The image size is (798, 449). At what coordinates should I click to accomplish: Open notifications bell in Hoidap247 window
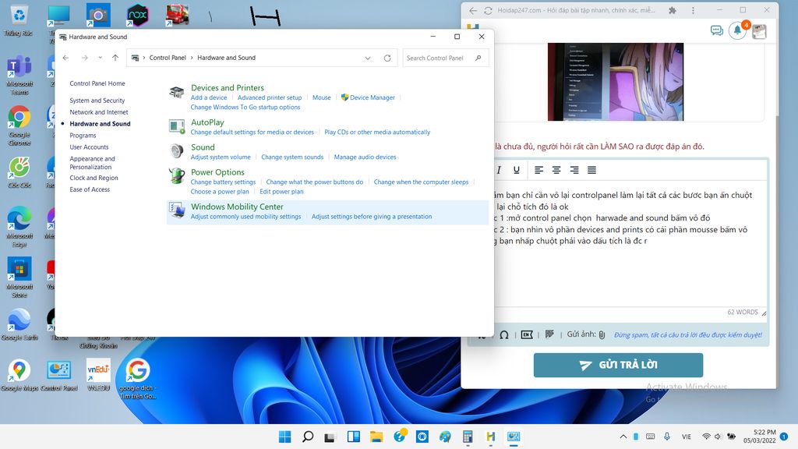click(x=737, y=30)
